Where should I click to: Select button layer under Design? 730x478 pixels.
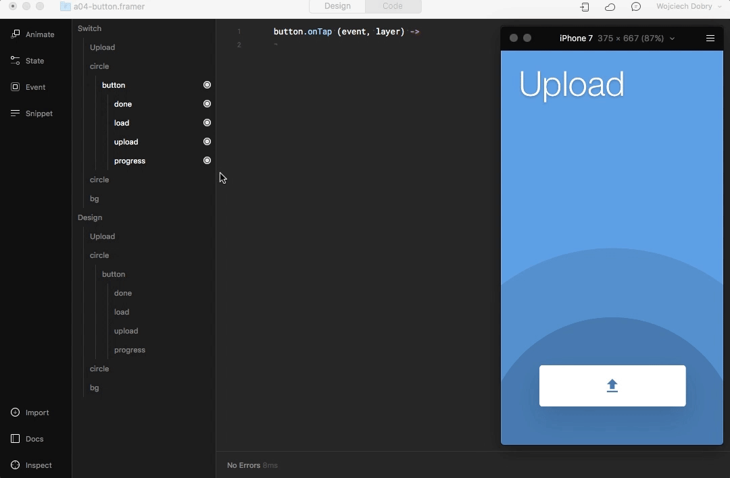point(114,274)
